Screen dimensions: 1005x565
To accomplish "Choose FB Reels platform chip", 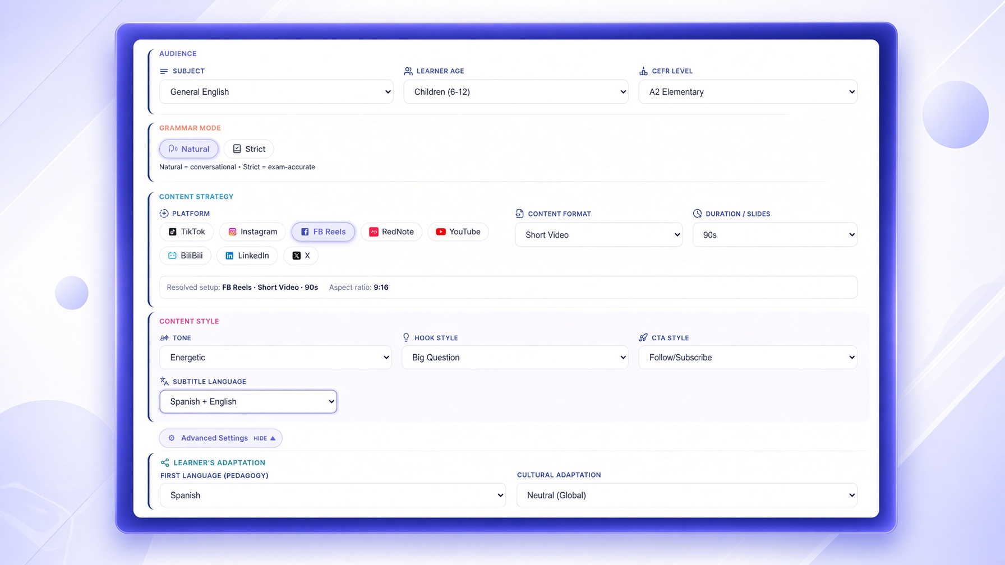I will coord(323,232).
